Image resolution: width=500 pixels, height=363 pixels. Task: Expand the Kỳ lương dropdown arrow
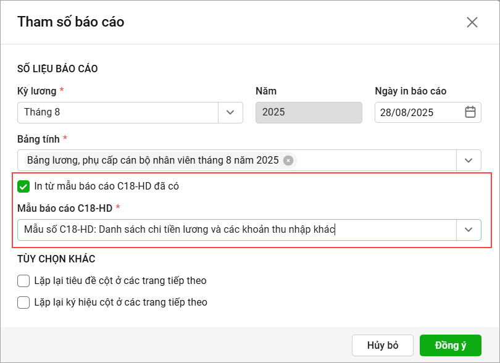coord(230,112)
